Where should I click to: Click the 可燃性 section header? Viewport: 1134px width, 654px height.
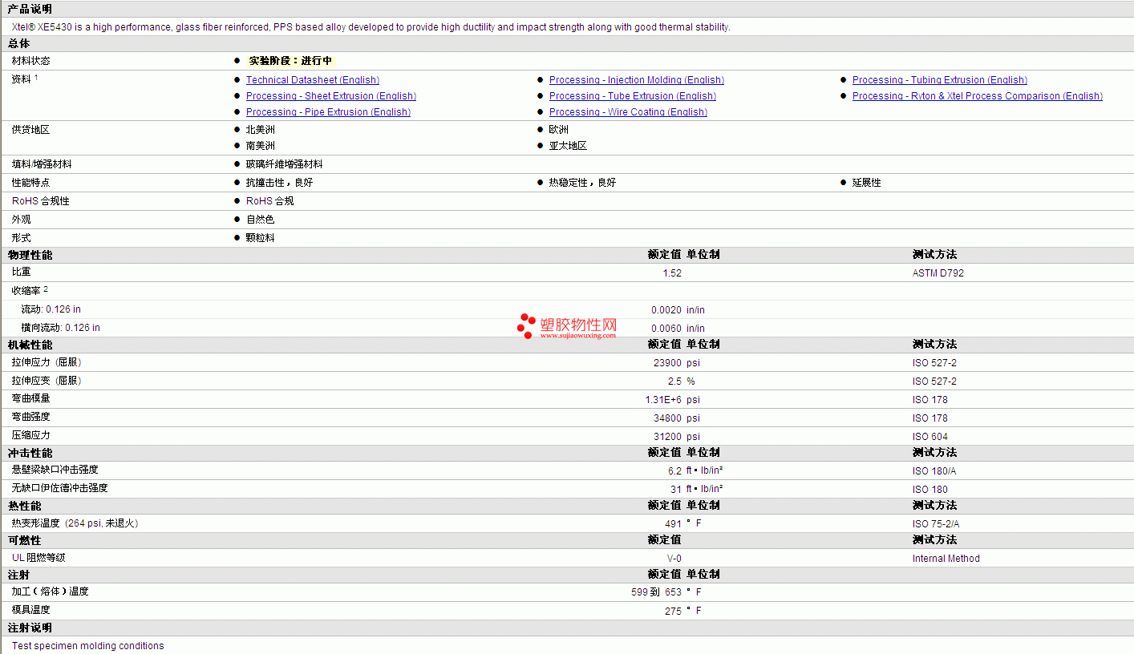[x=24, y=541]
